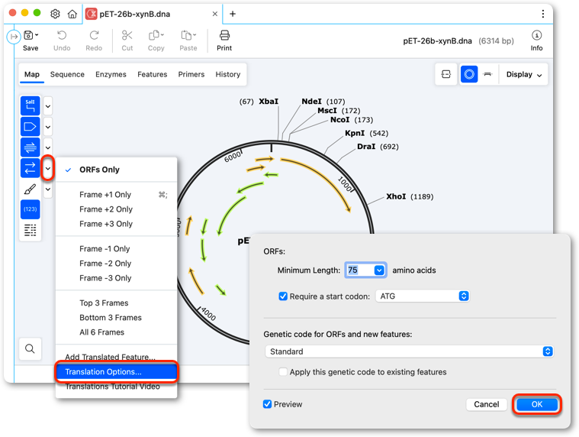Open the ATG start codon dropdown
Image resolution: width=579 pixels, height=437 pixels.
(423, 296)
